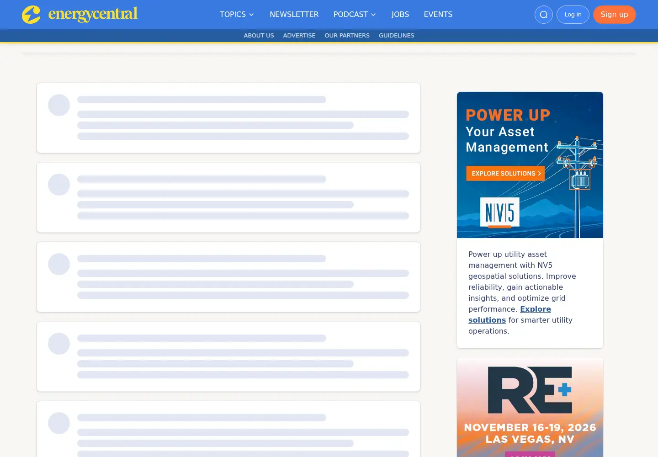Click the 'Power Up Your Asset Management' headline

tap(507, 131)
